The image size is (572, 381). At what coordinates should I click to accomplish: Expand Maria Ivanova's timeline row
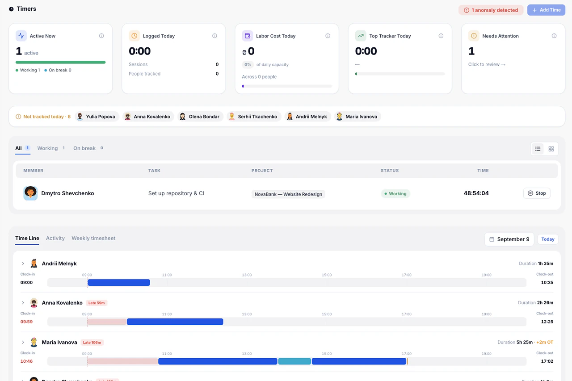pos(23,342)
